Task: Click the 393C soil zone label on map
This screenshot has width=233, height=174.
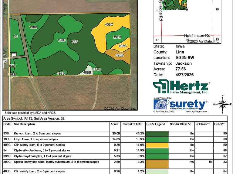Action: click(120, 55)
